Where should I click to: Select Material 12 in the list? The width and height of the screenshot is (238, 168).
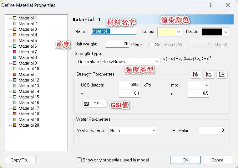29,80
